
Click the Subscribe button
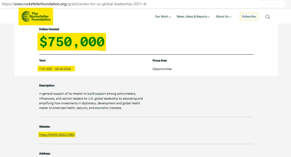tap(249, 16)
